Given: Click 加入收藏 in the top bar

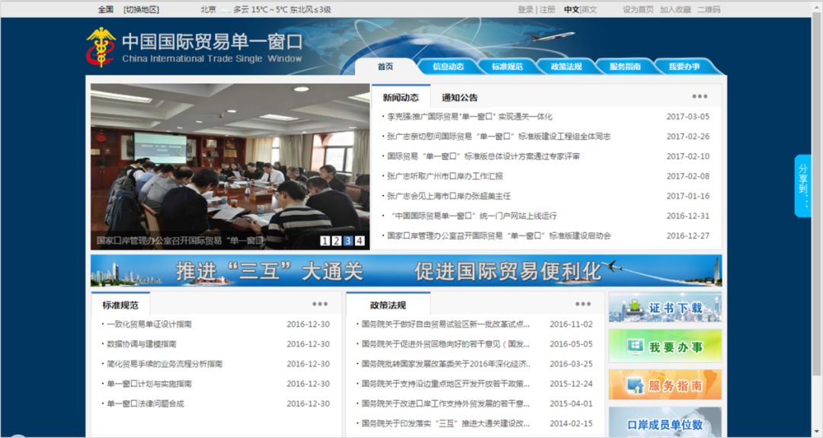Looking at the screenshot, I should click(x=675, y=9).
